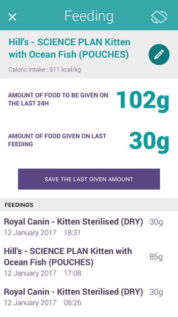The image size is (178, 317).
Task: Edit food using the pencil icon
Action: point(159,55)
